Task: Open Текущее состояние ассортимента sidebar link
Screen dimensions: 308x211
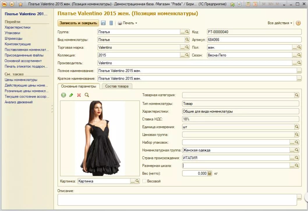Action: click(x=27, y=96)
